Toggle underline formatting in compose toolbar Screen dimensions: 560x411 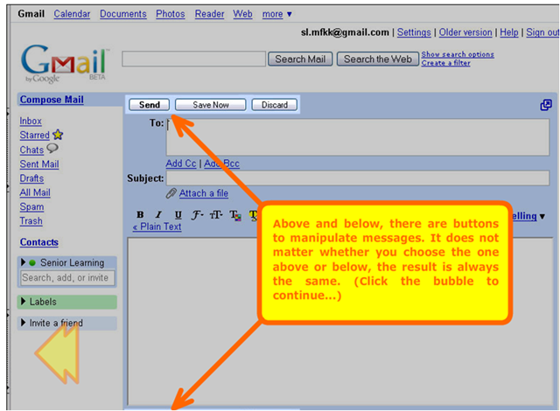coord(178,214)
